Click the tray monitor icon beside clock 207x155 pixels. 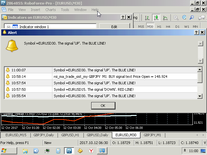(203, 151)
